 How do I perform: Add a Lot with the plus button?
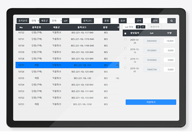click(x=138, y=27)
